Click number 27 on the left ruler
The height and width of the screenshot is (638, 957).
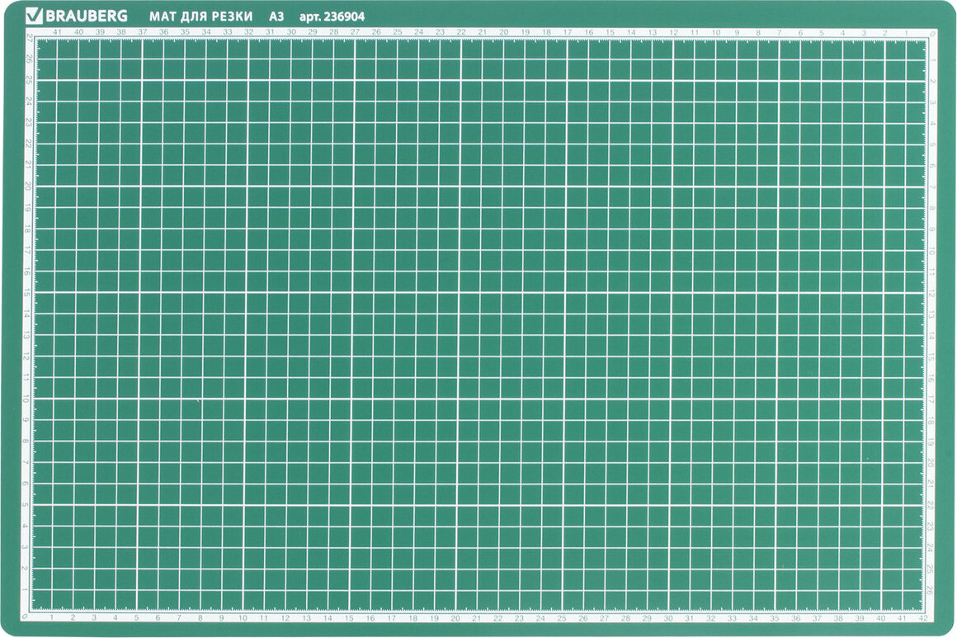tap(29, 38)
